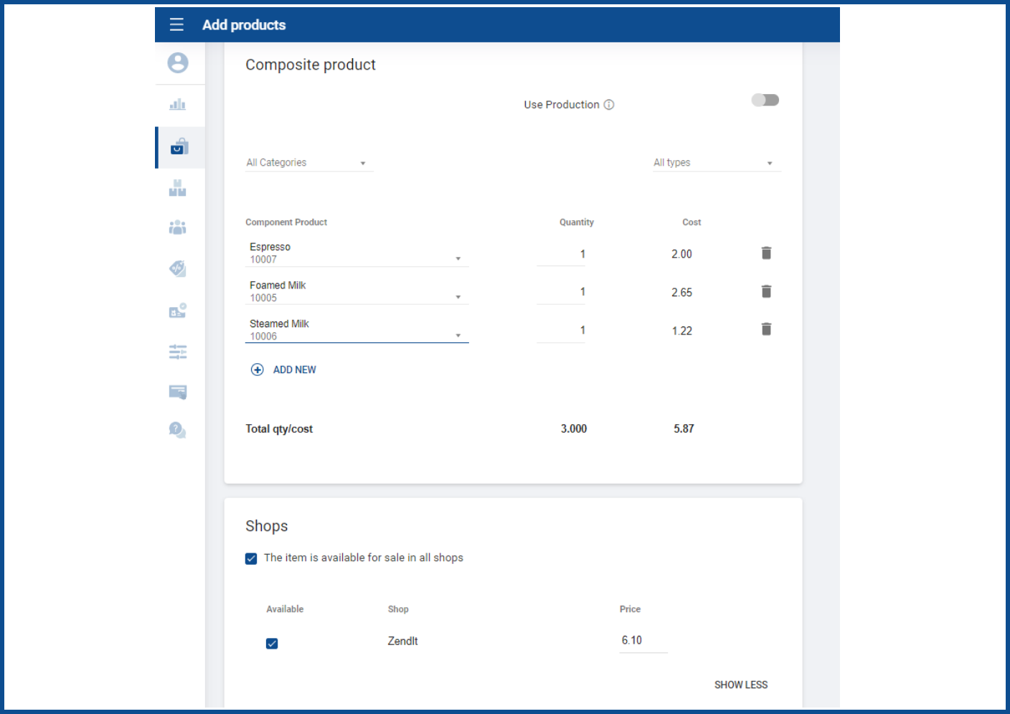
Task: Open the reports bar chart icon
Action: [178, 105]
